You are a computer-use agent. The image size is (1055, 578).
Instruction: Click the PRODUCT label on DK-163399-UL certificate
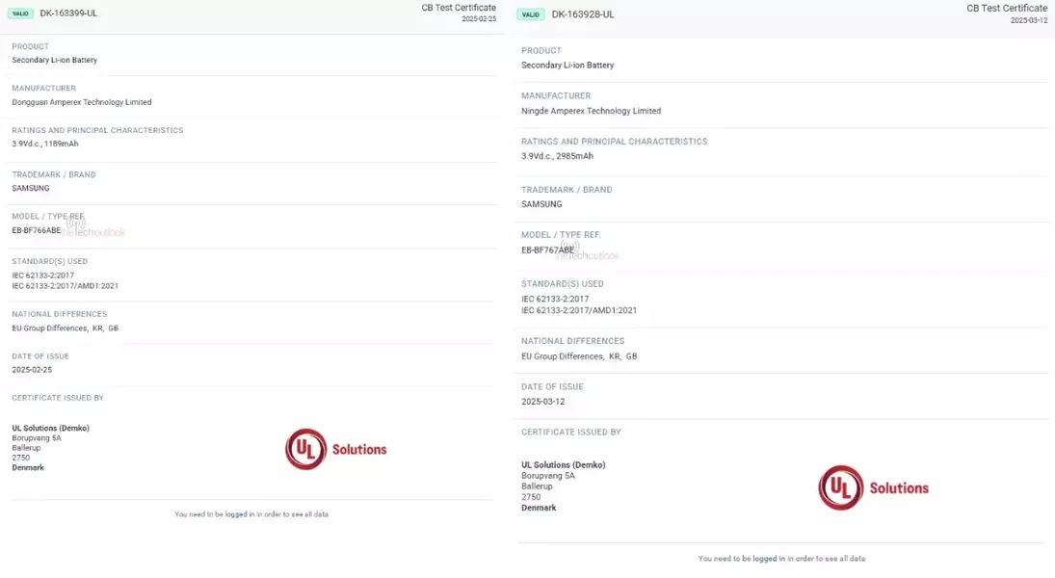click(30, 46)
